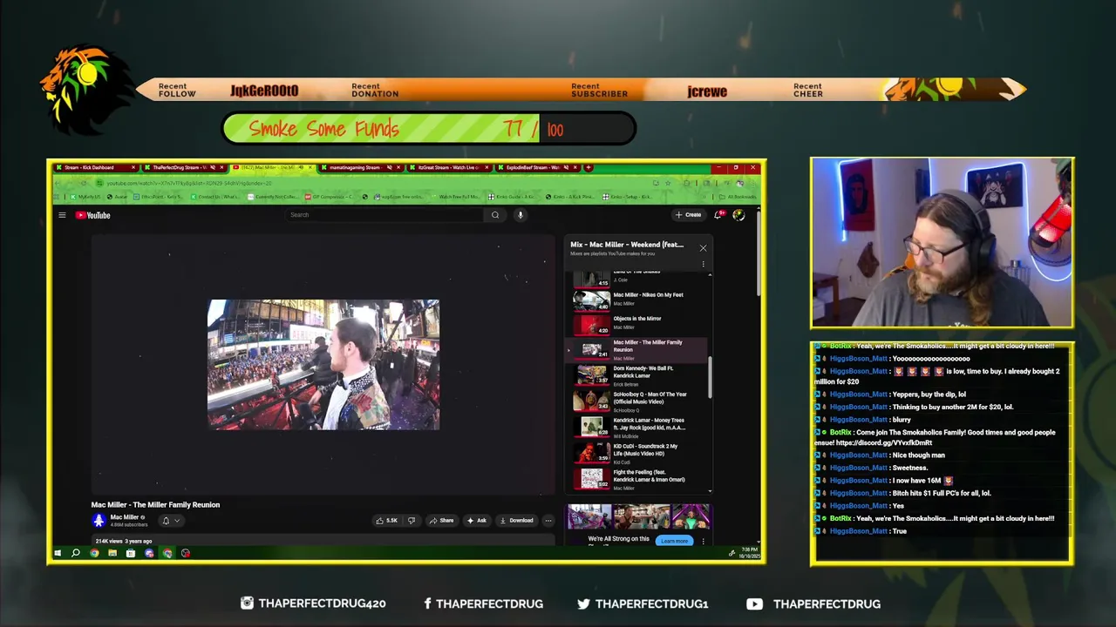The height and width of the screenshot is (627, 1116).
Task: Switch to 'mamatinagaming Stream' browser tab
Action: (x=359, y=167)
